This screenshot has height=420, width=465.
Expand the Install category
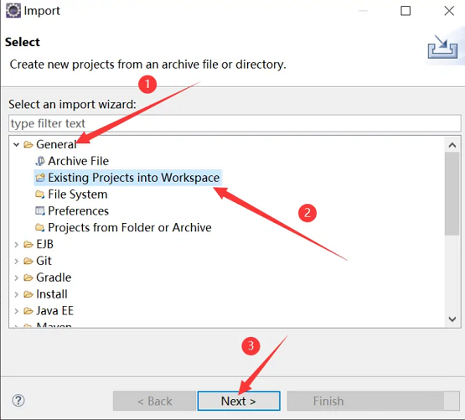[x=16, y=294]
